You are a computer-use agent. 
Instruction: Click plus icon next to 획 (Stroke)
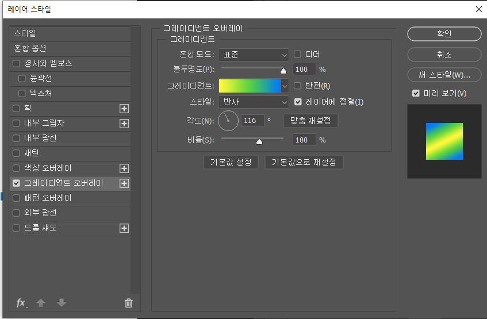pos(124,108)
